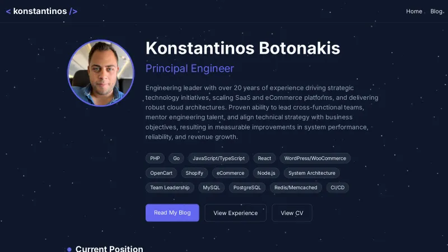Click the Team Leadership tag
Viewport: 448px width, 252px height.
170,188
